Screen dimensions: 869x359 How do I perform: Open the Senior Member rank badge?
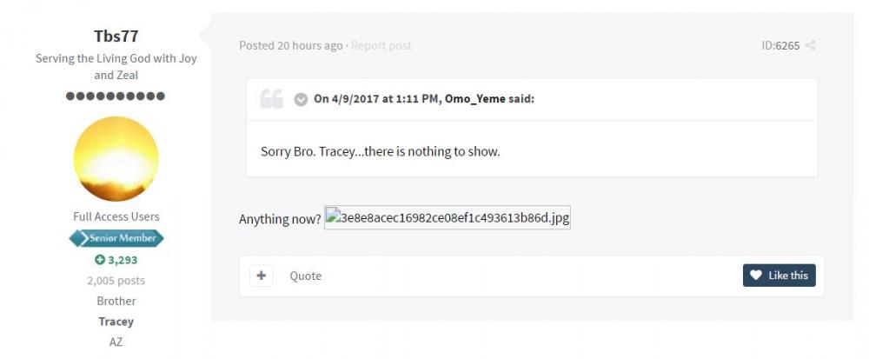coord(116,238)
